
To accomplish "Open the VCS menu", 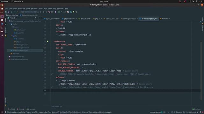I will [55, 9].
